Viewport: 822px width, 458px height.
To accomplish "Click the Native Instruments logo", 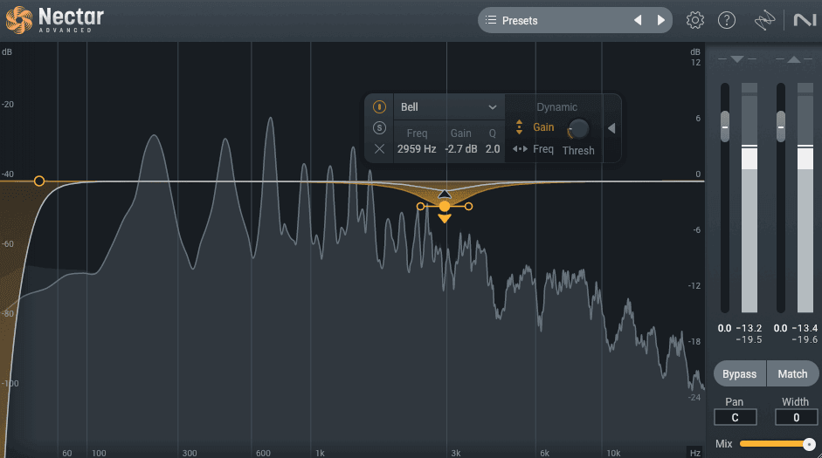I will click(805, 20).
